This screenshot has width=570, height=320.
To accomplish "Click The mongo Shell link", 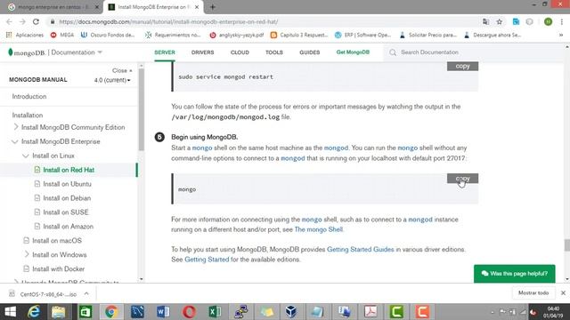I will point(319,229).
